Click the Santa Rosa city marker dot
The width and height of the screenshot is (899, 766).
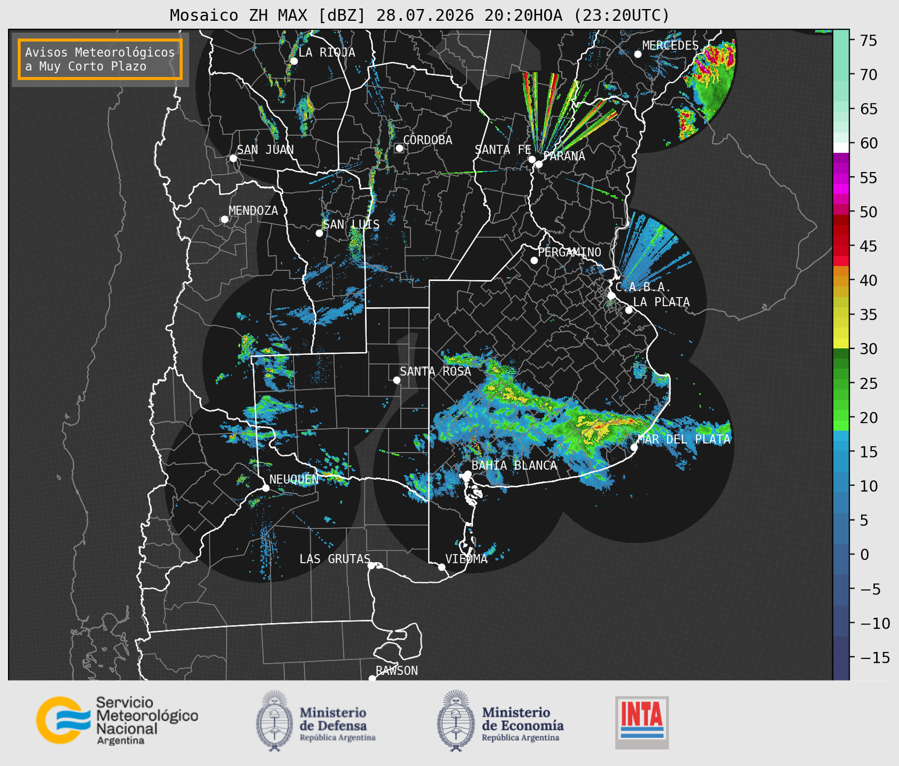click(x=396, y=380)
